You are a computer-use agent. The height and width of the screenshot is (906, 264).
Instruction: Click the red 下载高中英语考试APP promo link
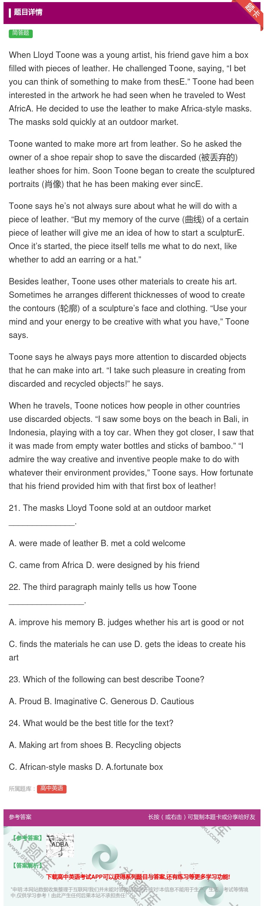pos(138,876)
